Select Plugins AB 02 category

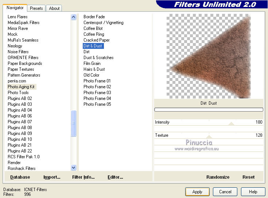[x=20, y=98]
